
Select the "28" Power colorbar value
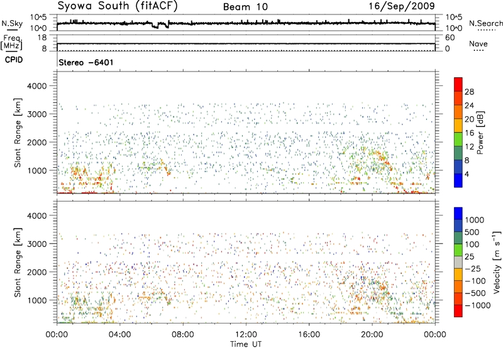pos(469,92)
